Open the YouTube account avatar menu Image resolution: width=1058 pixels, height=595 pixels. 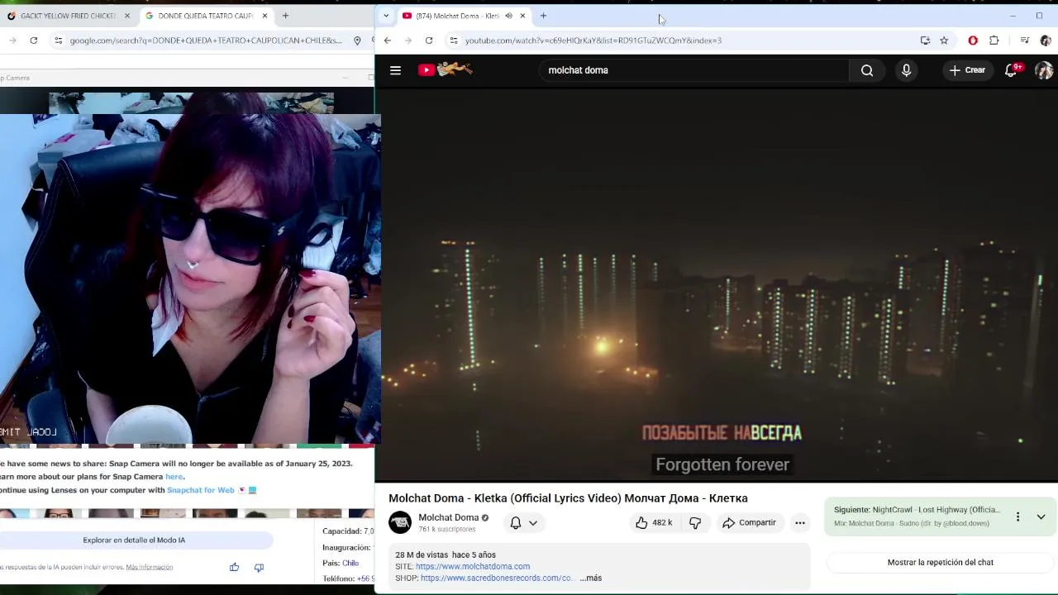(1044, 70)
